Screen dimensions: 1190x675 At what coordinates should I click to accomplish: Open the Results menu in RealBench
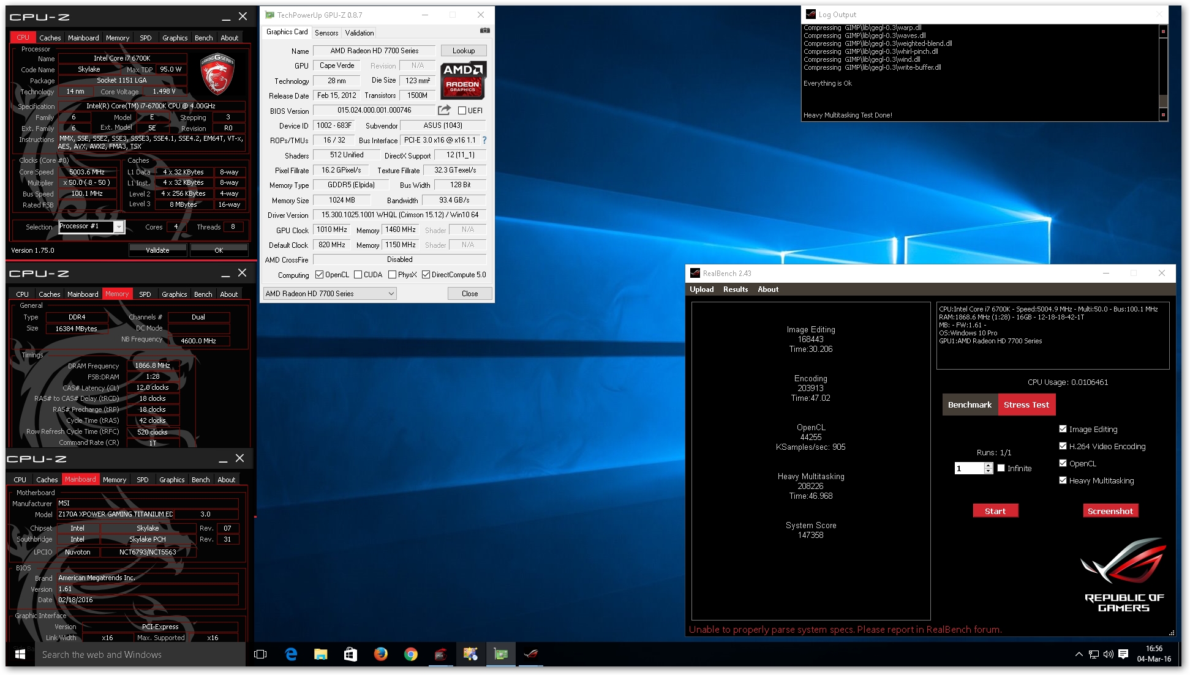(736, 289)
